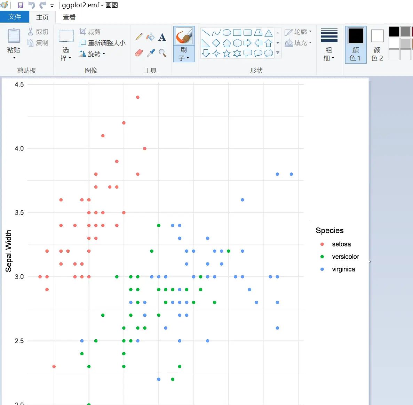Pick the Eraser tool
This screenshot has width=413, height=405.
coord(139,53)
